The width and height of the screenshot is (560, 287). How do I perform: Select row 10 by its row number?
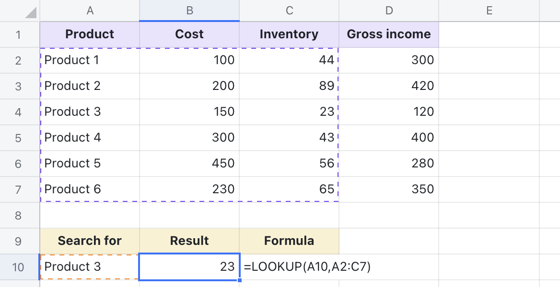click(x=19, y=266)
